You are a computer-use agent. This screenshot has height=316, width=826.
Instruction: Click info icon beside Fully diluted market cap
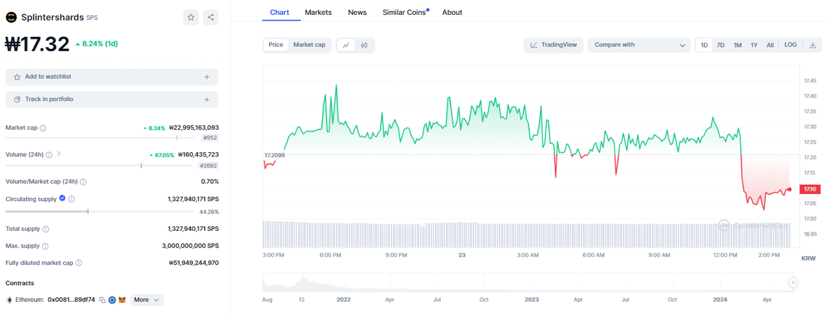[x=79, y=262]
